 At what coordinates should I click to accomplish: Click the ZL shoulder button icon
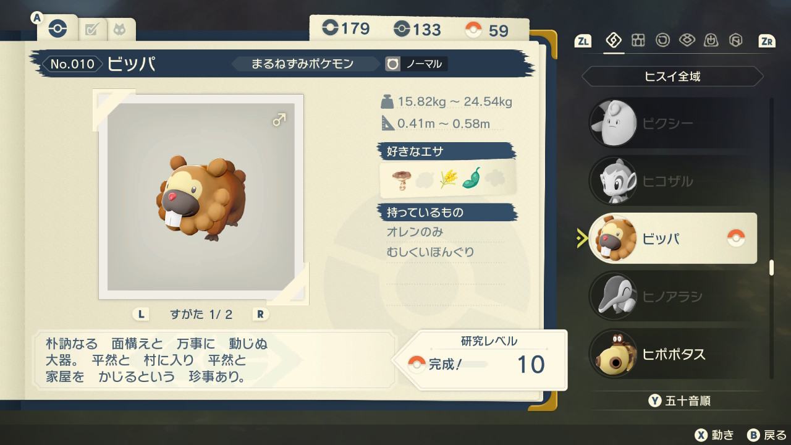pos(582,41)
